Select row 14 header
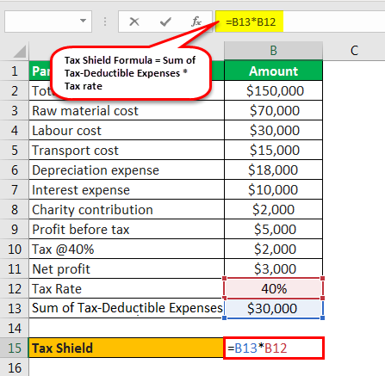 coord(15,328)
